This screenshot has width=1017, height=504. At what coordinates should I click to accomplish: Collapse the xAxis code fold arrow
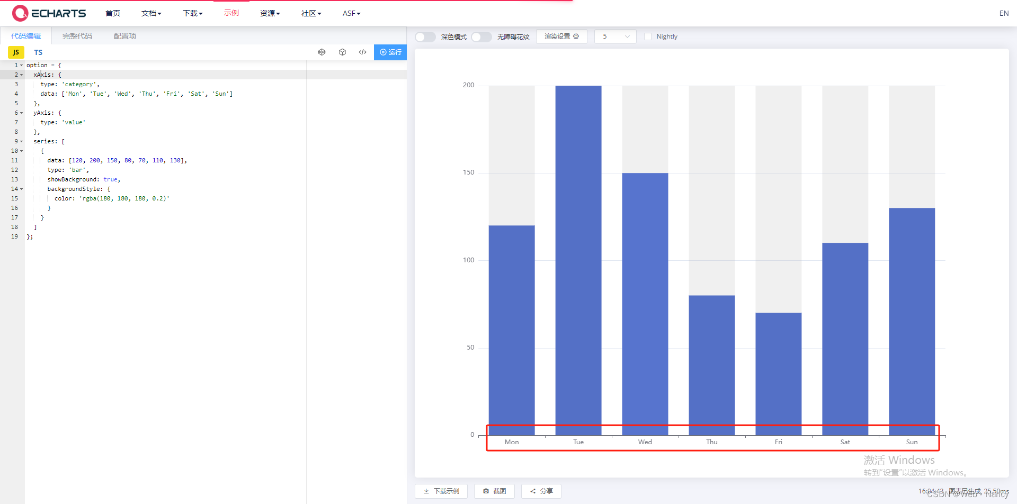20,75
